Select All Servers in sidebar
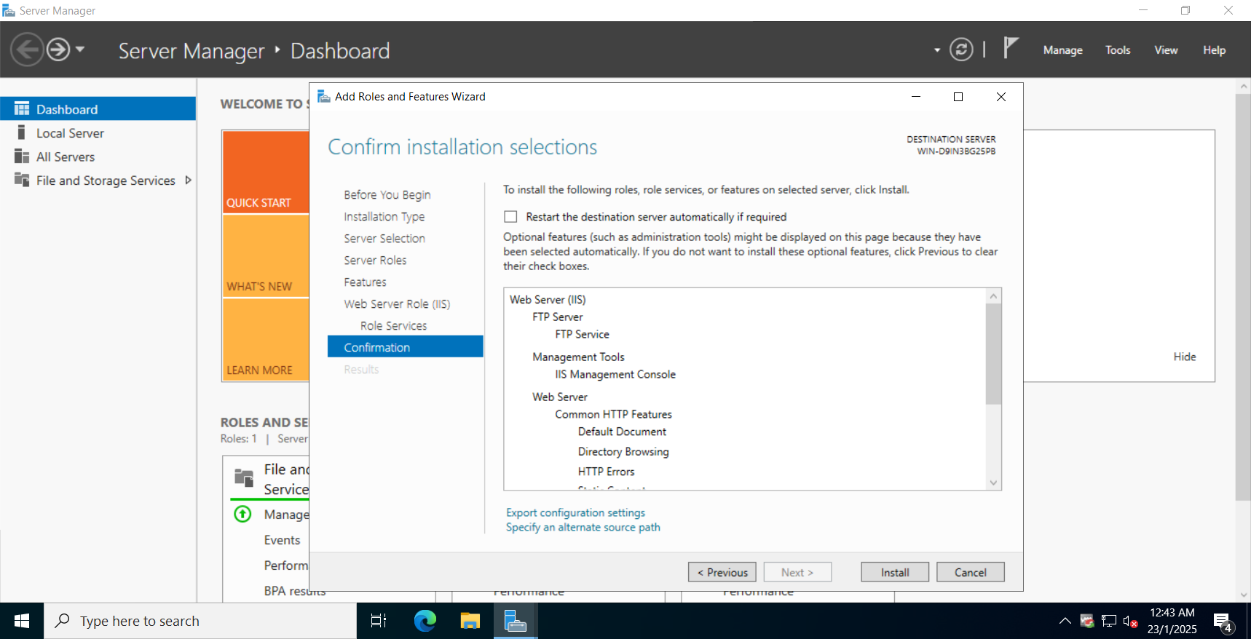 click(66, 157)
